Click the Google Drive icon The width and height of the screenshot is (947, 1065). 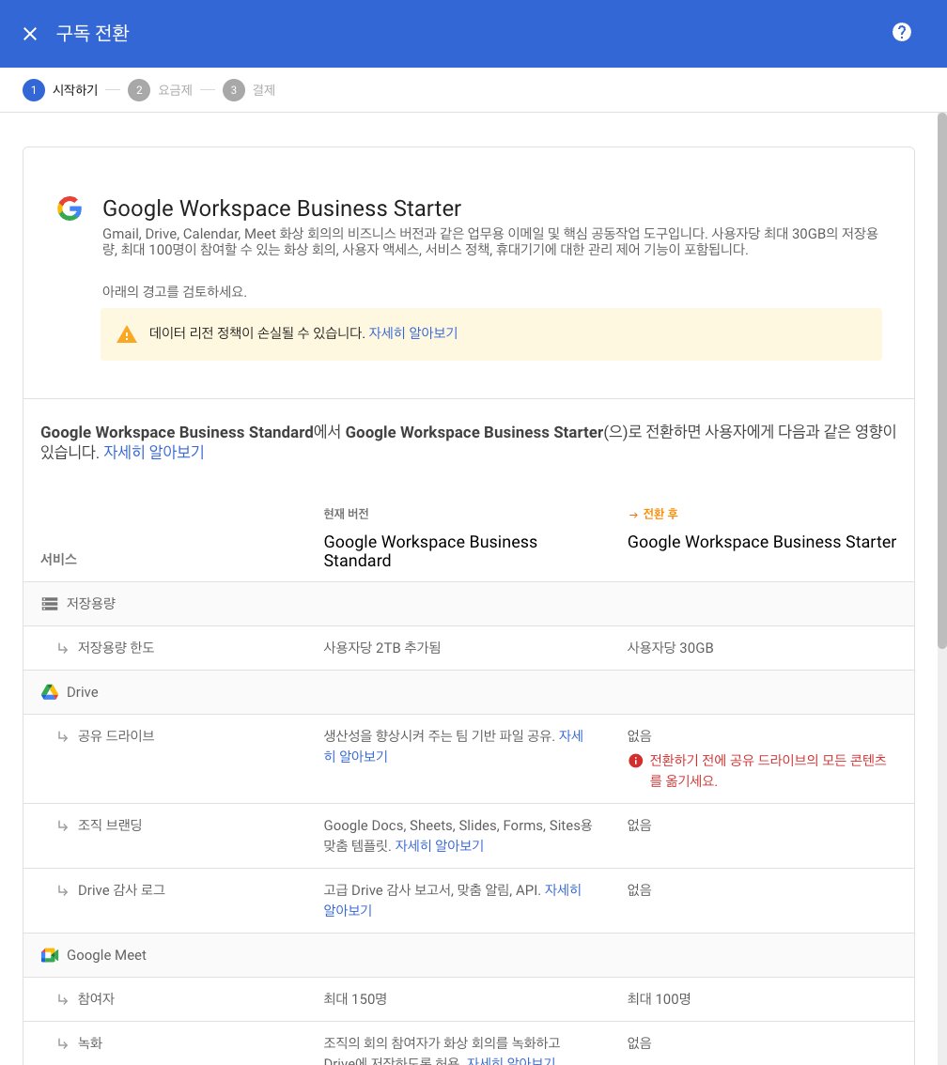[50, 691]
